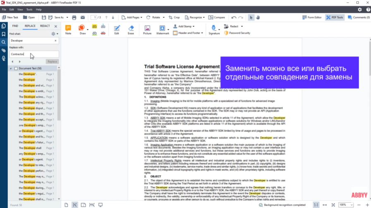The height and width of the screenshot is (208, 371).
Task: Open the Attachments paperclip panel
Action: (x=4, y=50)
